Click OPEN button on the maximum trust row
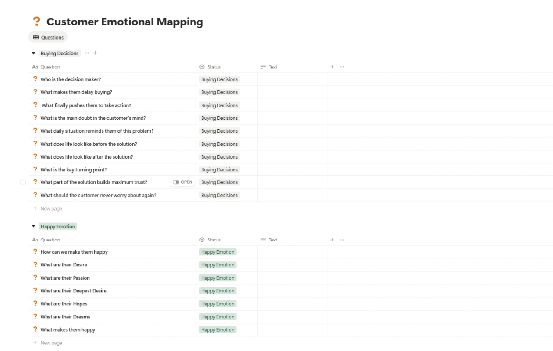The height and width of the screenshot is (351, 553). (183, 182)
